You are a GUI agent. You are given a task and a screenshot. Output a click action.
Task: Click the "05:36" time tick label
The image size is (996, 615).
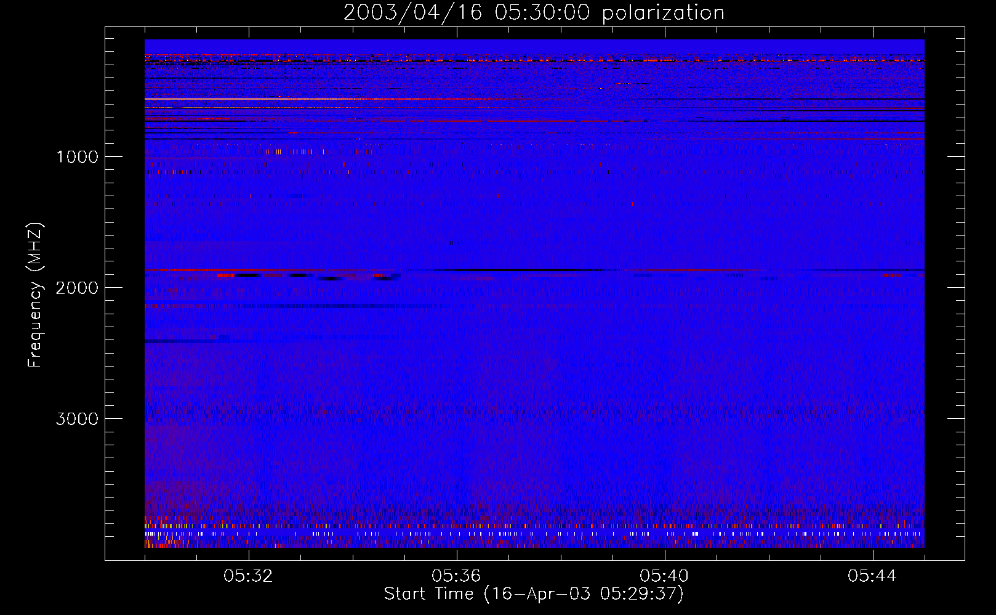pos(456,576)
